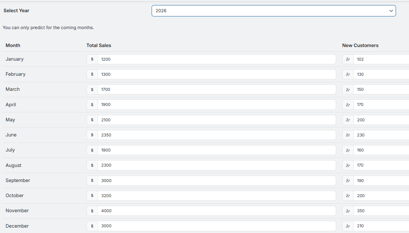Viewport: 409px width, 233px height.
Task: Focus July New Customers field showing 160
Action: 381,150
